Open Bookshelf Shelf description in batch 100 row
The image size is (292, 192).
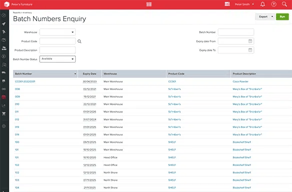pos(242,142)
